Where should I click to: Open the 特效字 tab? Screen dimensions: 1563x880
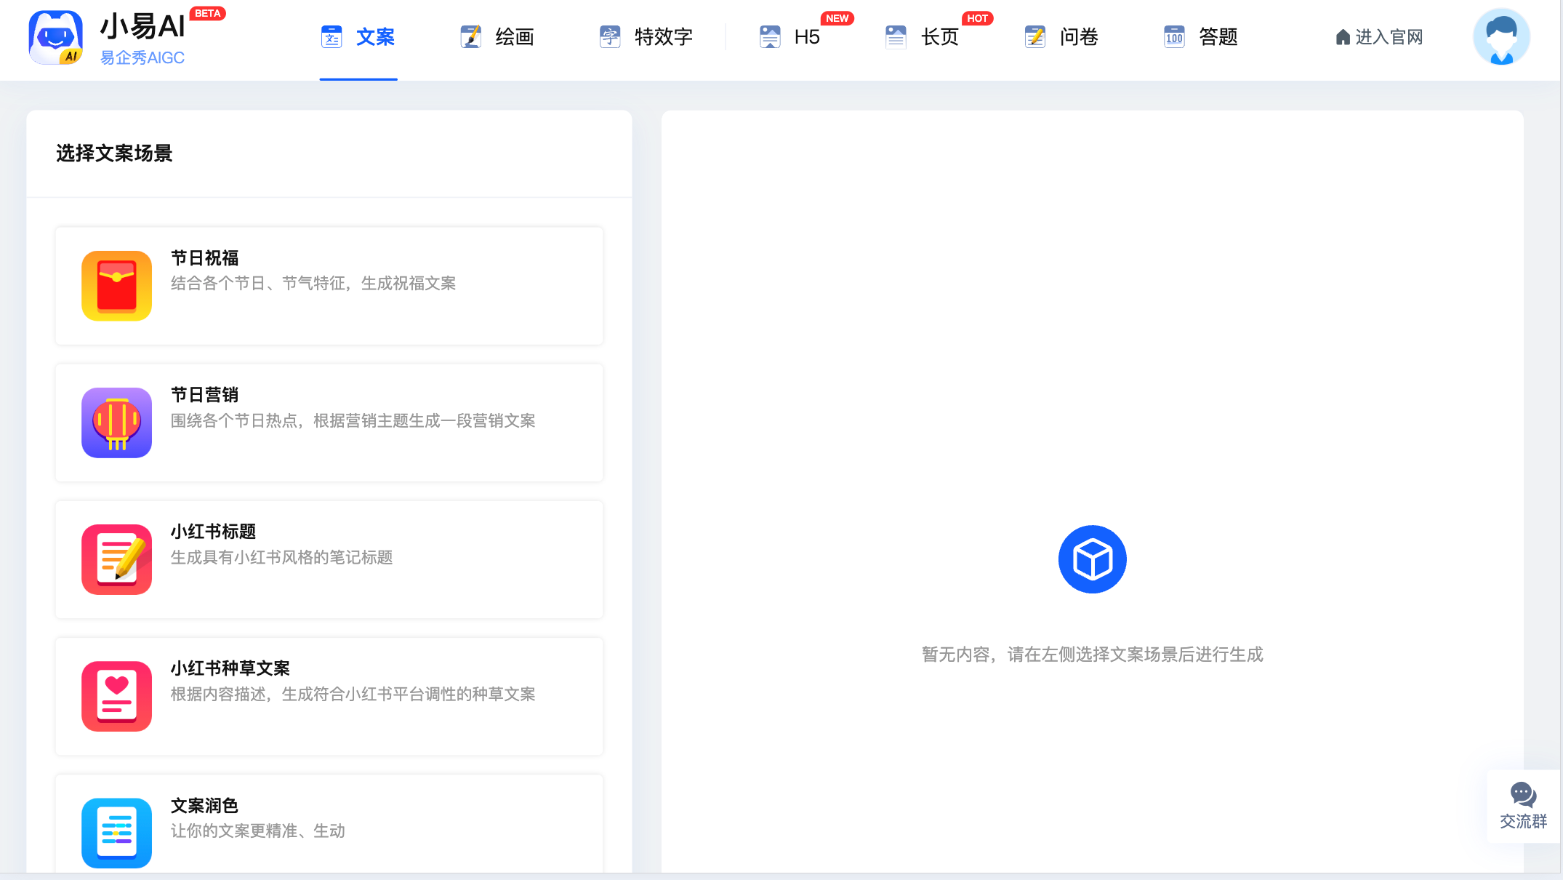(x=646, y=37)
